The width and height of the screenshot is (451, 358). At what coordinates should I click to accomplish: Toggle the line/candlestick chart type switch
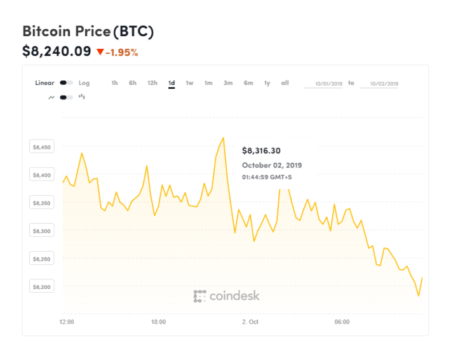(66, 98)
